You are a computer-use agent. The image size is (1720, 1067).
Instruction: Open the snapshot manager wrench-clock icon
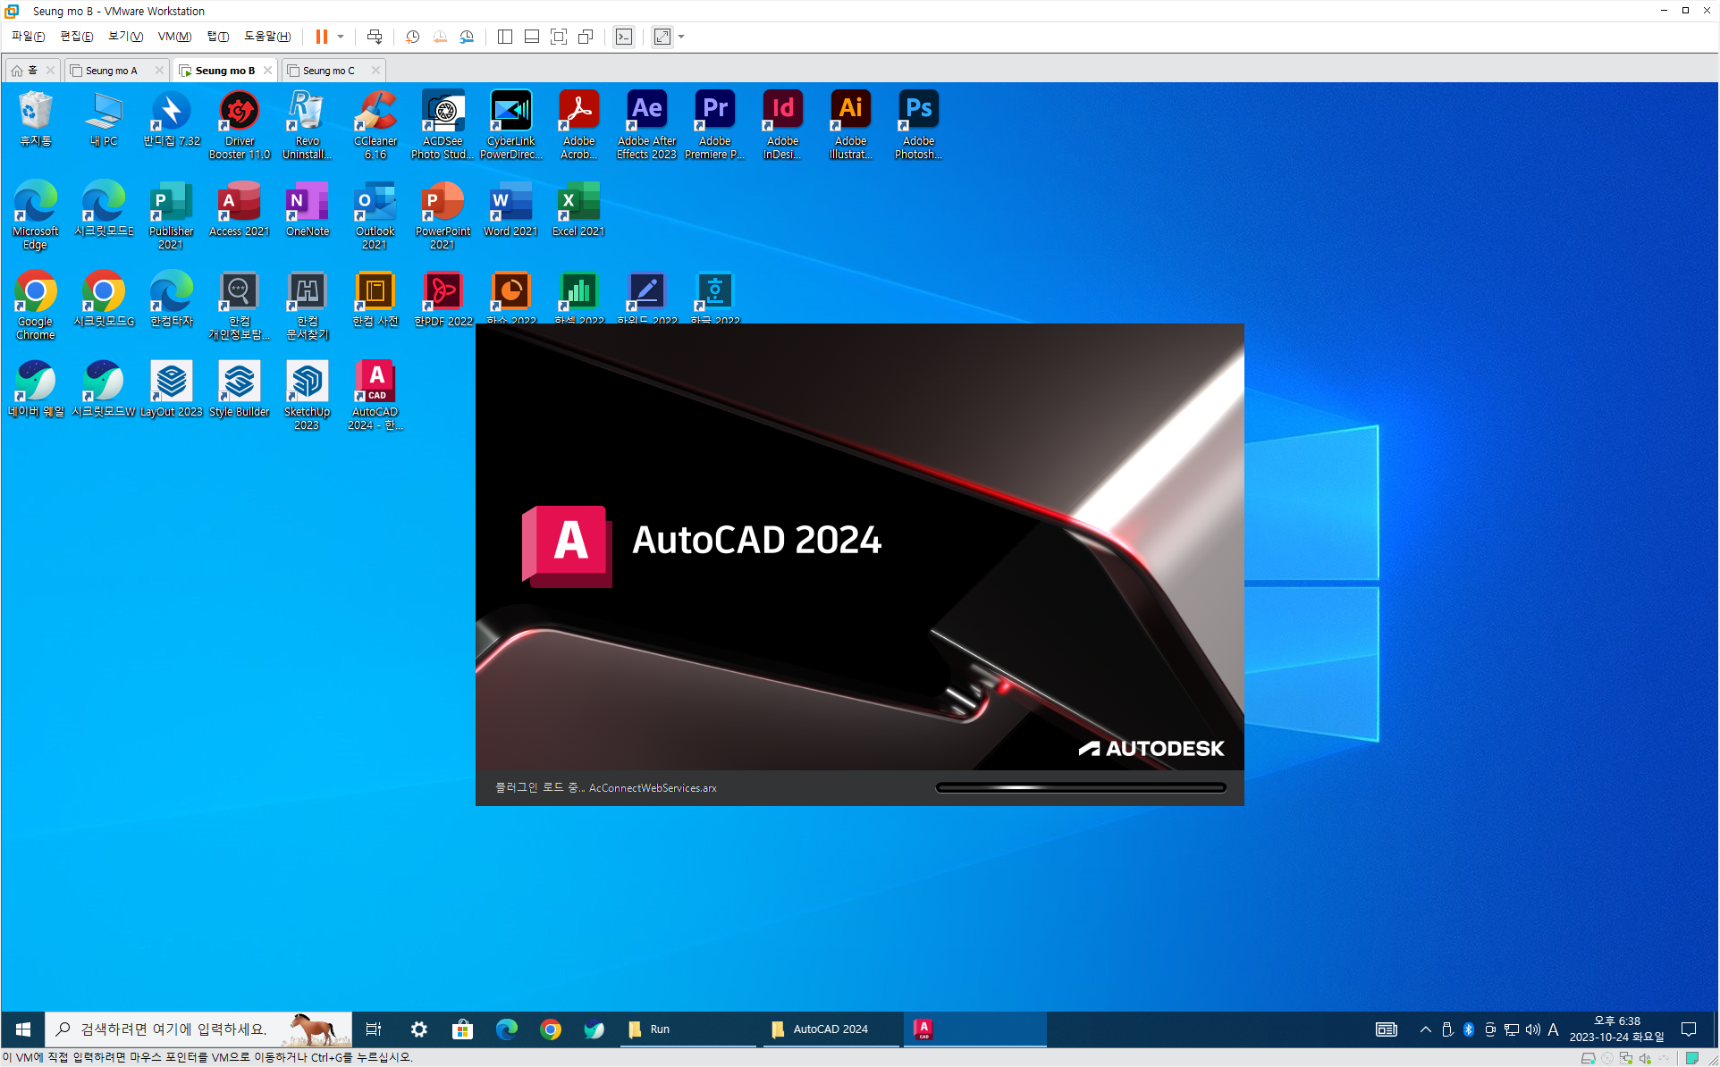[467, 37]
